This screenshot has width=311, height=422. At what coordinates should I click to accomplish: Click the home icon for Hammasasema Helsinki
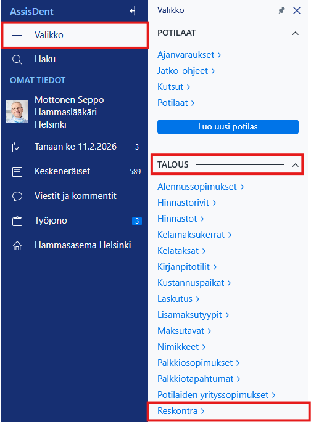click(x=17, y=245)
